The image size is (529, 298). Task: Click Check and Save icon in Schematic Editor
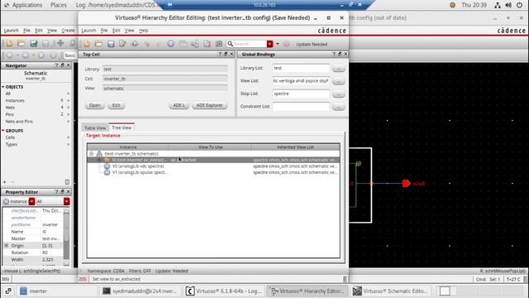pyautogui.click(x=33, y=43)
